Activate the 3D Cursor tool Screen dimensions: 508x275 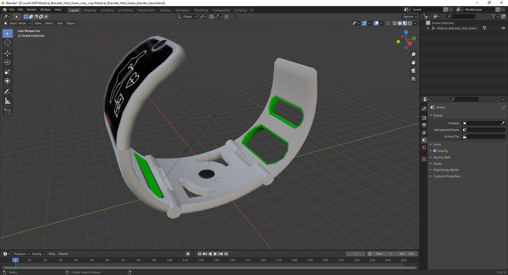(x=7, y=43)
